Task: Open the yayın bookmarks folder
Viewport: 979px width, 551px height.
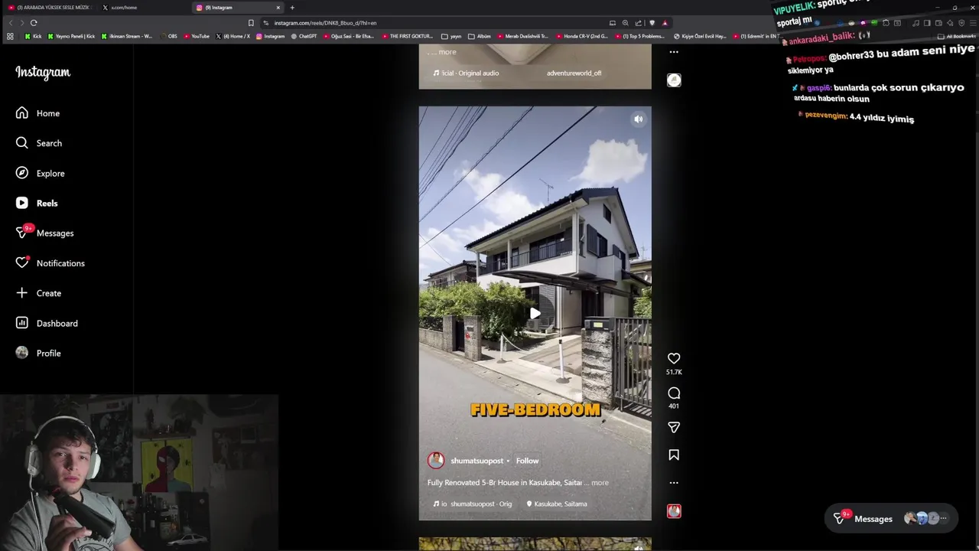Action: tap(451, 36)
